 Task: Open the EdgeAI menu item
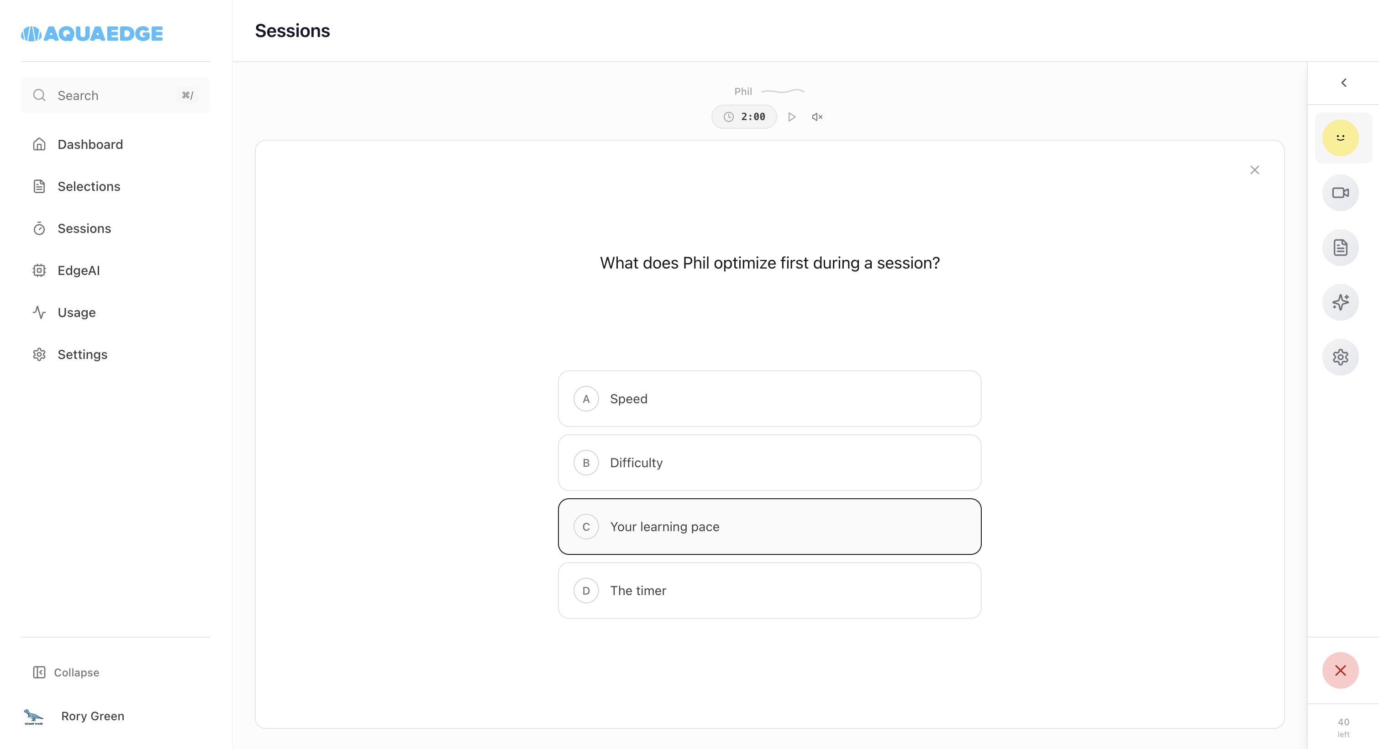coord(79,270)
